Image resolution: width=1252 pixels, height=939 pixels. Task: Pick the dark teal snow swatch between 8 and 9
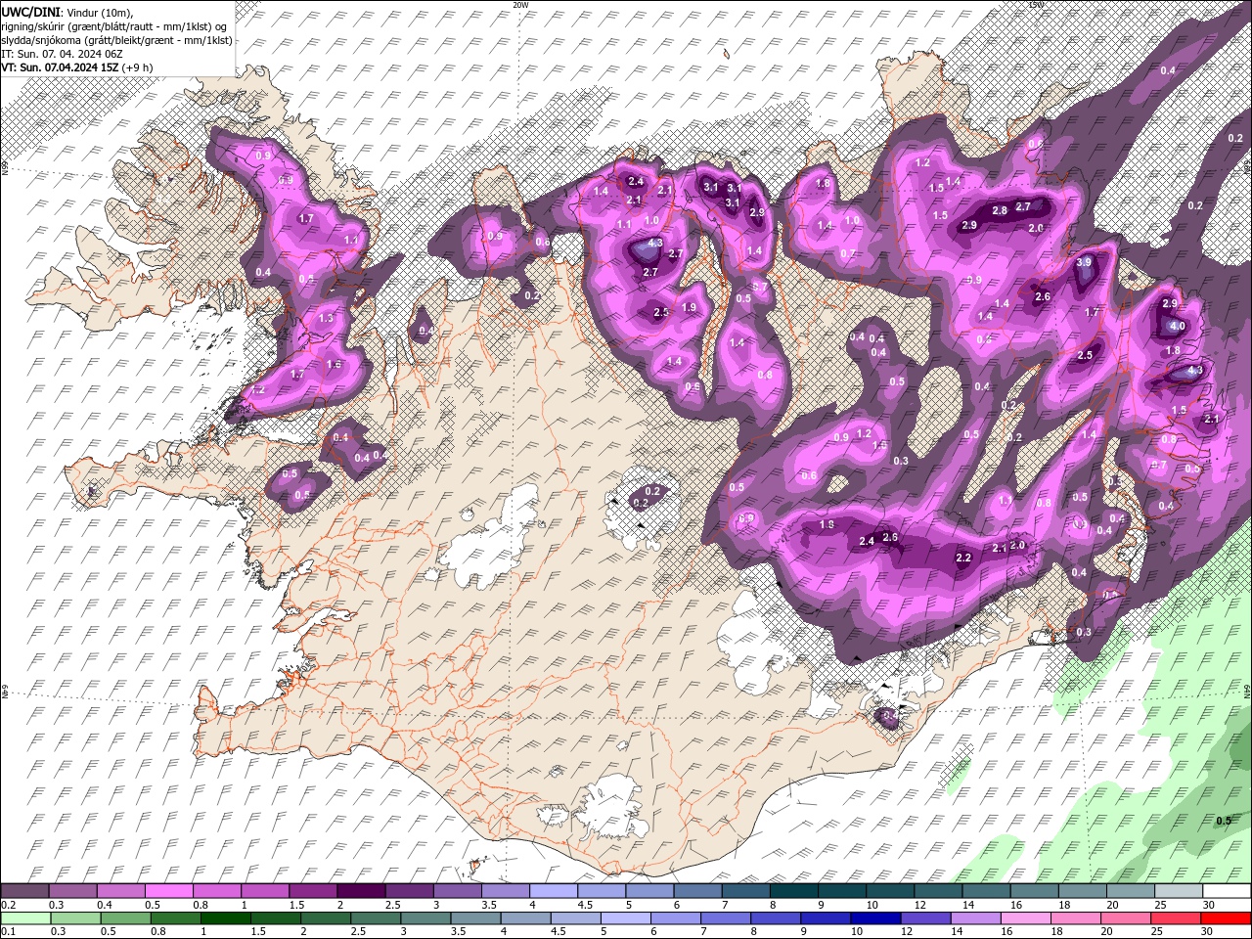point(794,891)
